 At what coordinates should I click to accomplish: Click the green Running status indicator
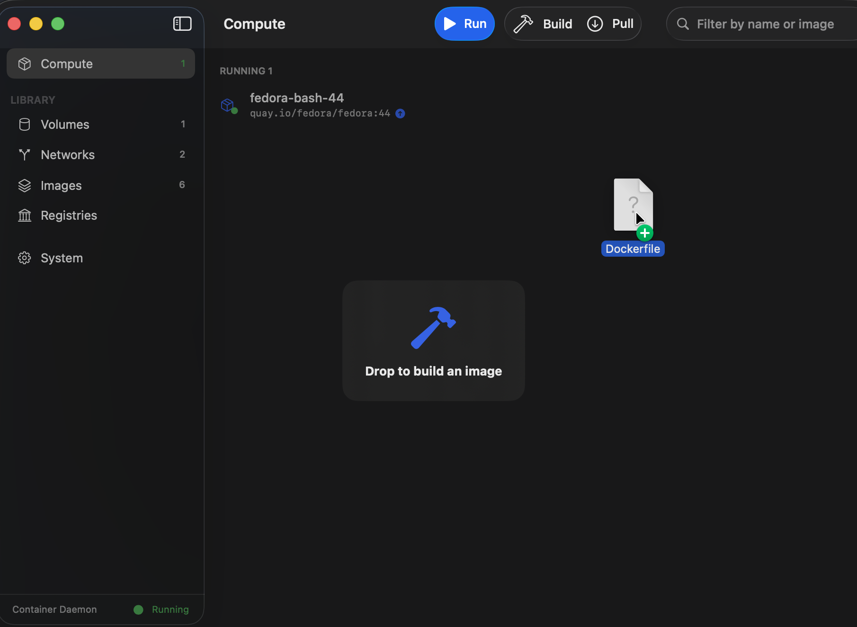click(138, 610)
